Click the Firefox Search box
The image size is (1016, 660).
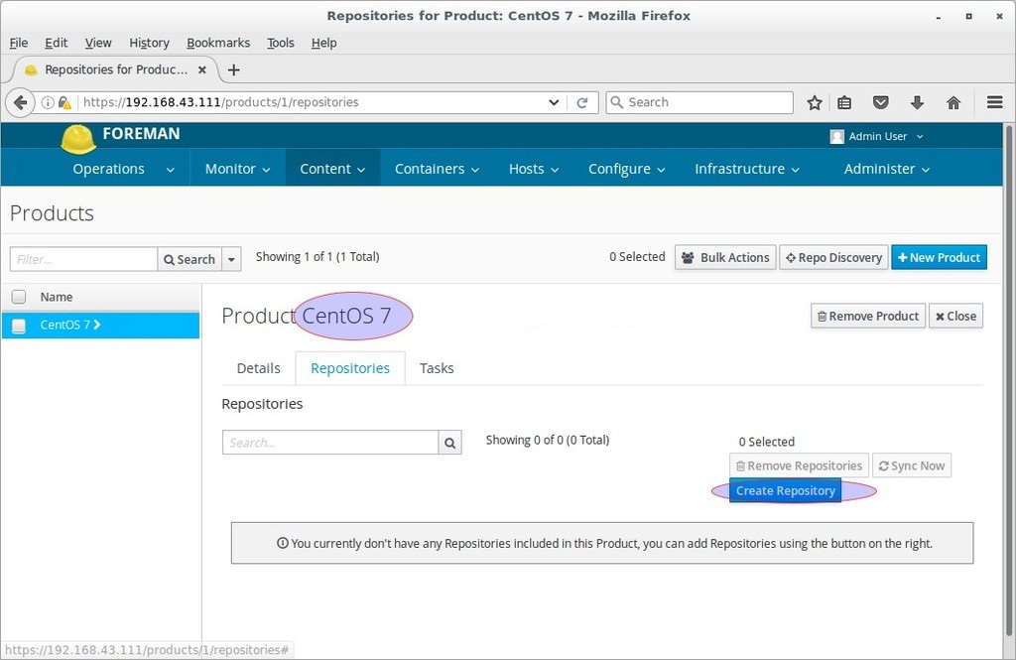699,102
